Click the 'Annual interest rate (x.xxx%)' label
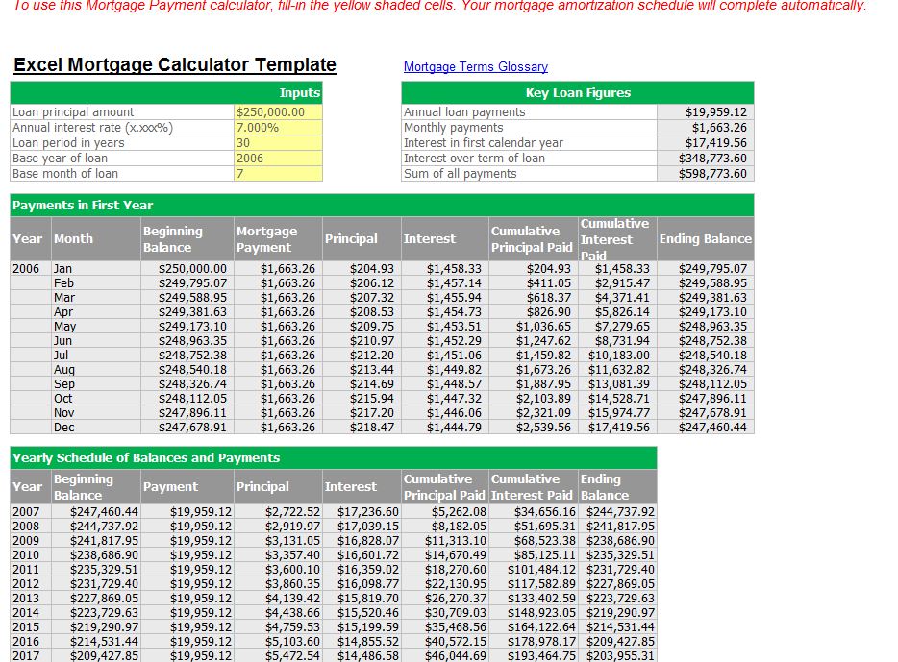Image resolution: width=898 pixels, height=662 pixels. 92,128
